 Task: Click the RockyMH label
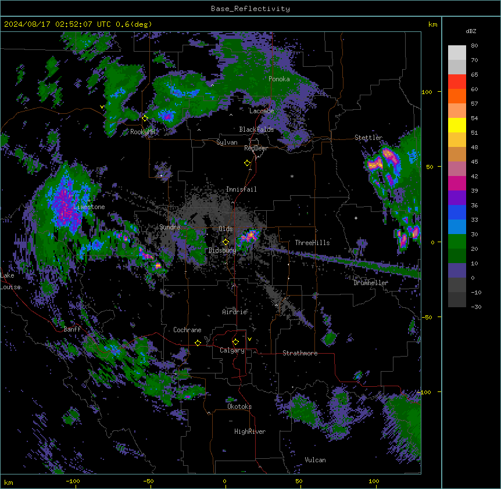pos(142,132)
